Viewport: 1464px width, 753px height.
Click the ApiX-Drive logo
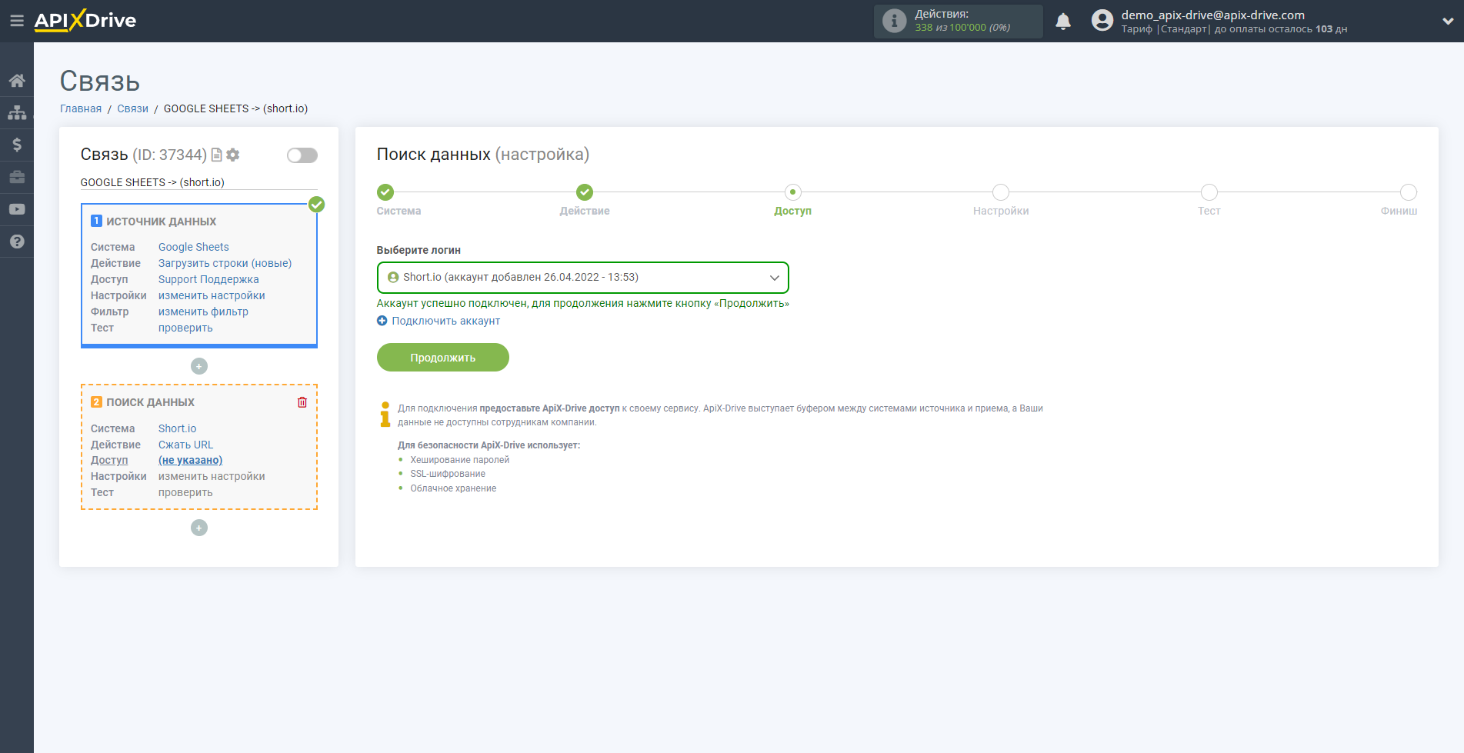point(85,21)
